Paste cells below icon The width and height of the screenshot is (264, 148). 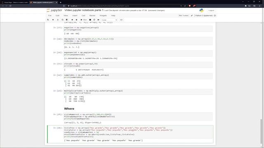click(x=67, y=20)
